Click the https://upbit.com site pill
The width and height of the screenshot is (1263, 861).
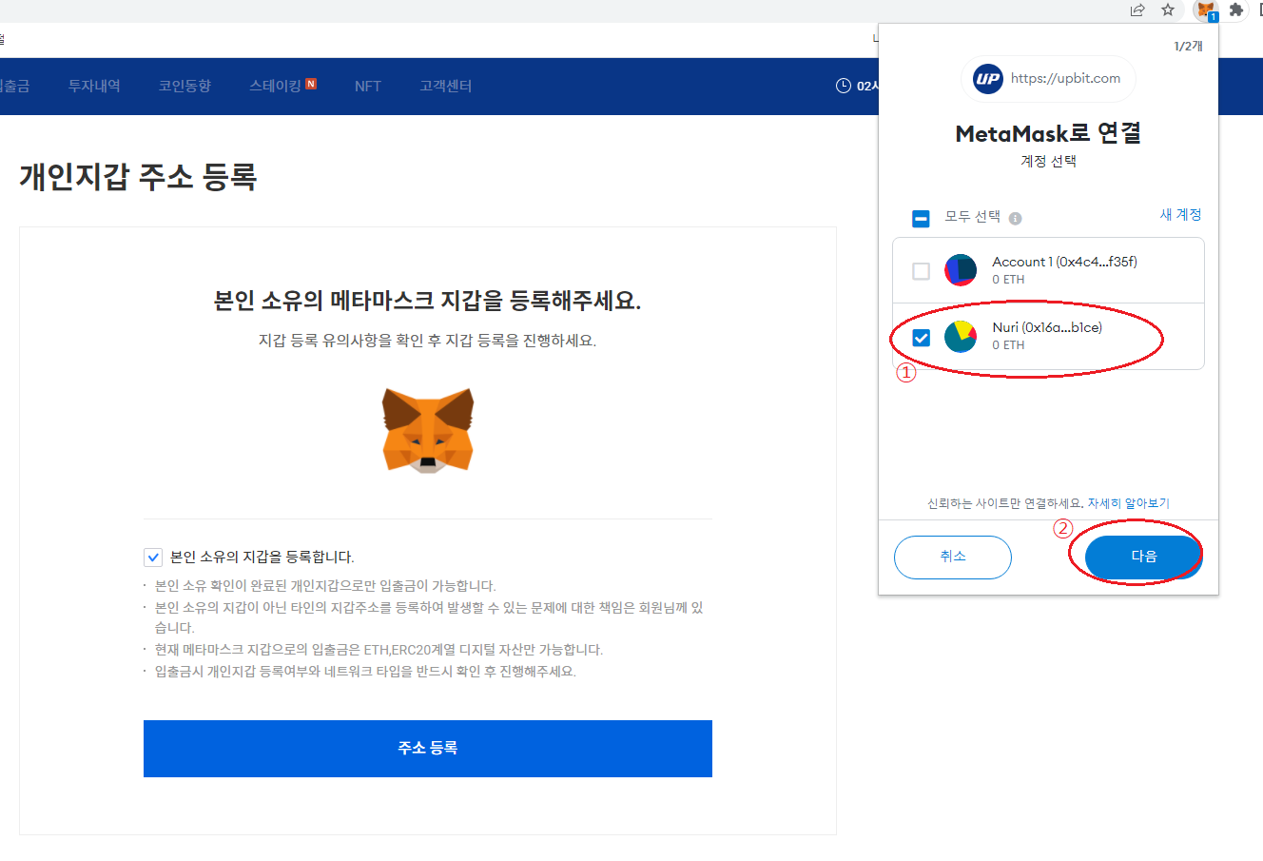click(1049, 79)
